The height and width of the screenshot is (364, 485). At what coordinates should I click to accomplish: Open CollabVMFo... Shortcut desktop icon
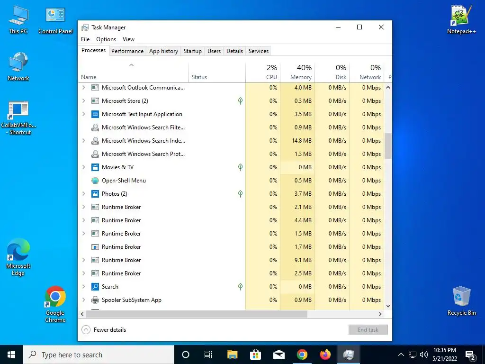tap(18, 118)
